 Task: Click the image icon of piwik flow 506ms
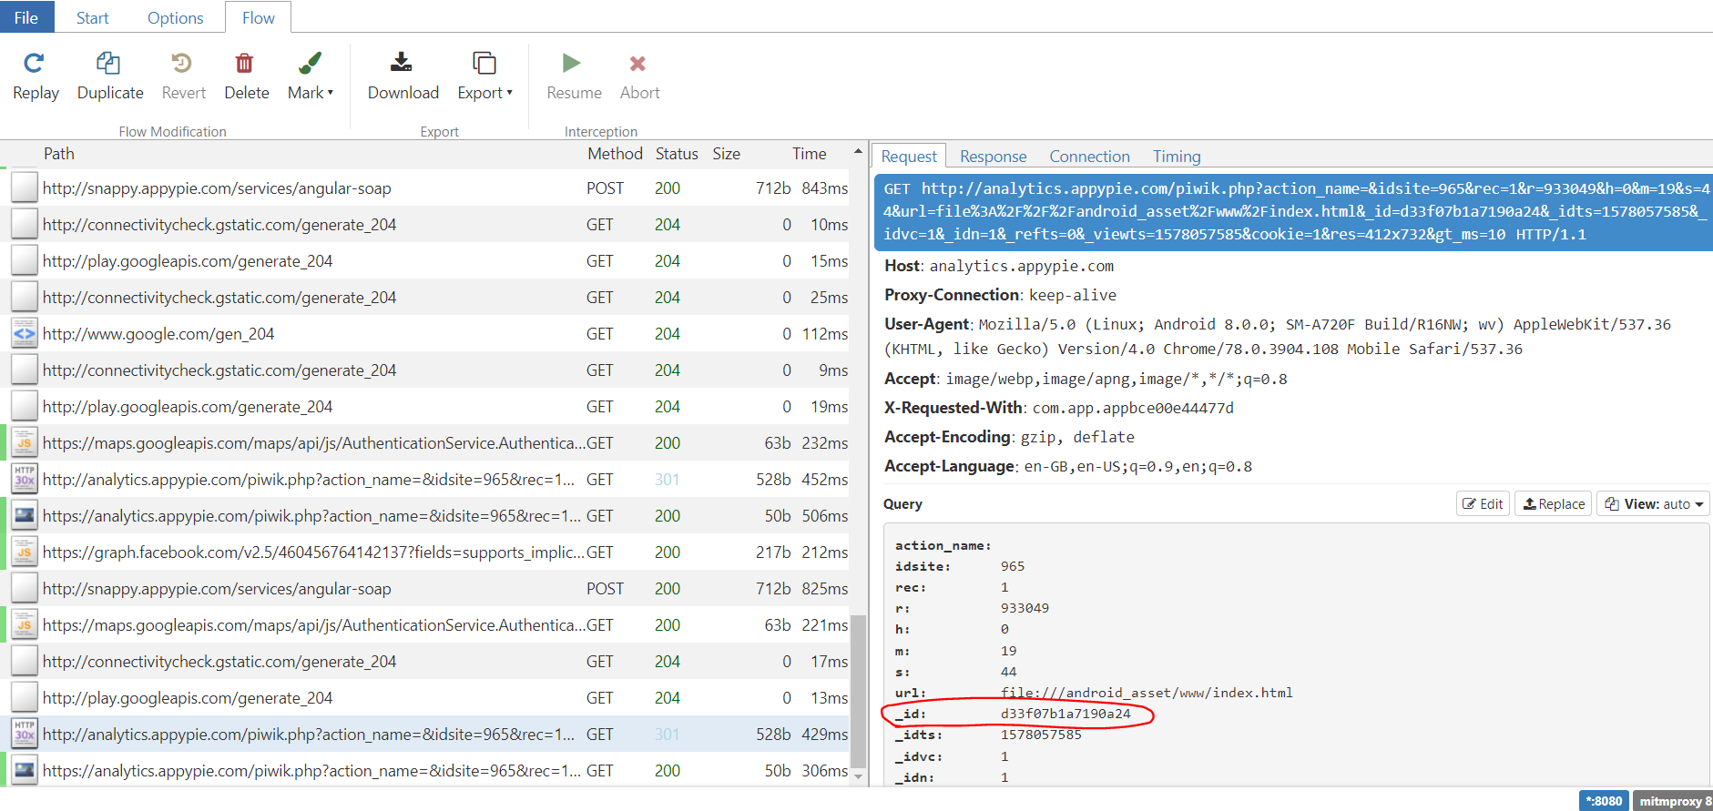tap(25, 515)
